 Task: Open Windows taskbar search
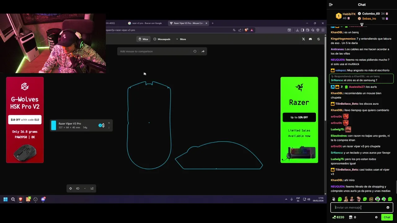click(13, 199)
